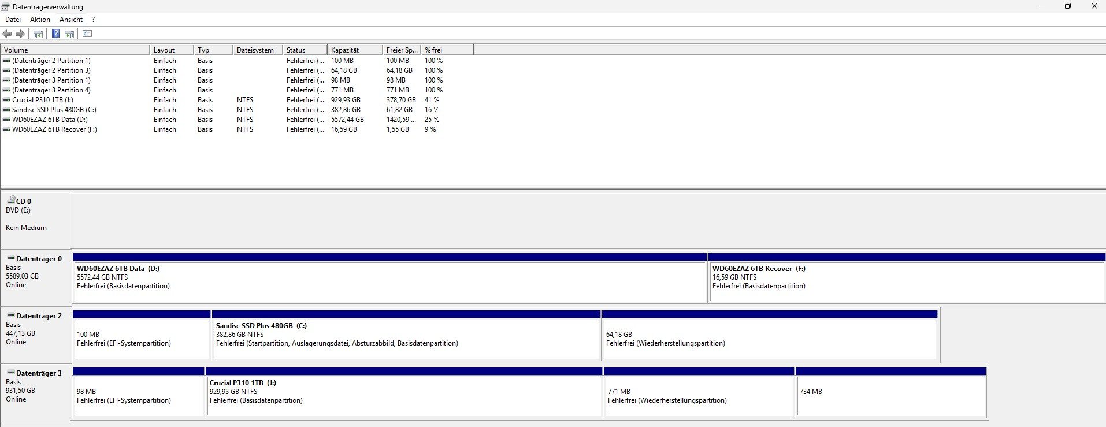The image size is (1106, 427).
Task: Select WD60EZAZ 6TB Data (D:) list row
Action: (237, 120)
